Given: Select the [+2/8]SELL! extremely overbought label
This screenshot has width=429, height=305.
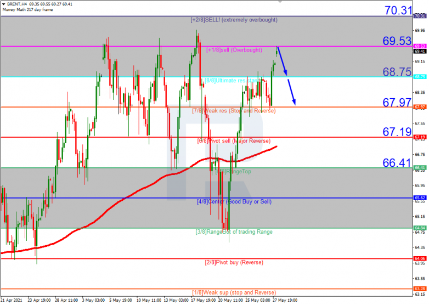Looking at the screenshot, I should pyautogui.click(x=234, y=20).
